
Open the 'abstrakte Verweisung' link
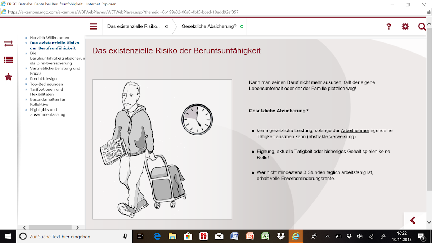[x=332, y=137]
